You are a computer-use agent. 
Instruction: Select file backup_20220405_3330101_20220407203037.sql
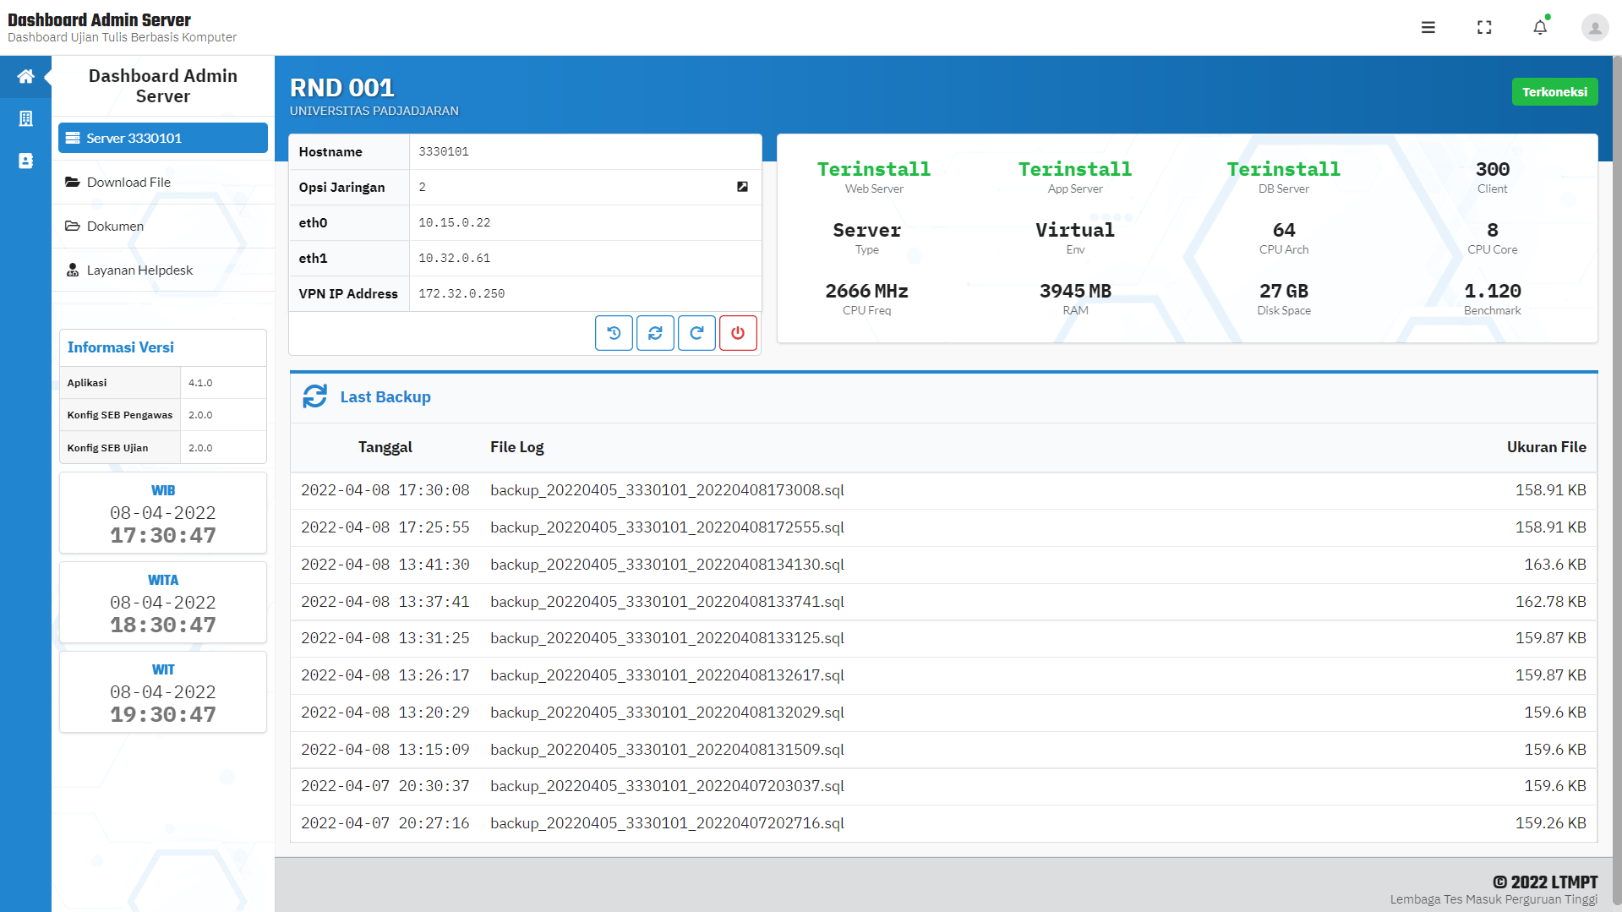(x=667, y=786)
